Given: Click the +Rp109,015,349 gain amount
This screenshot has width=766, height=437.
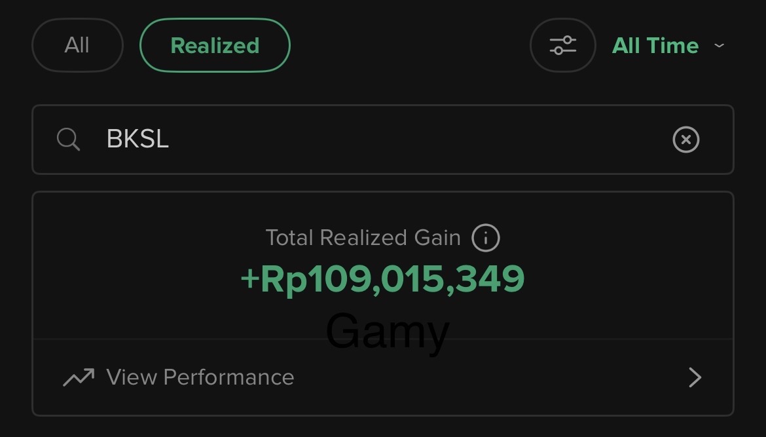Looking at the screenshot, I should coord(382,279).
